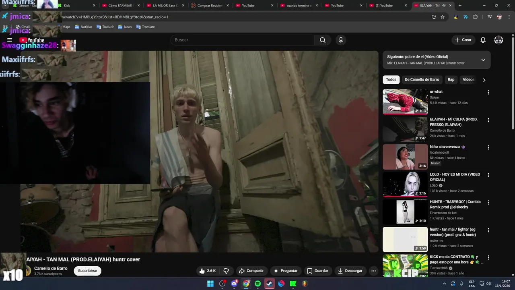Viewport: 515px width, 290px height.
Task: Open Chrome extensions puzzle icon
Action: (476, 17)
